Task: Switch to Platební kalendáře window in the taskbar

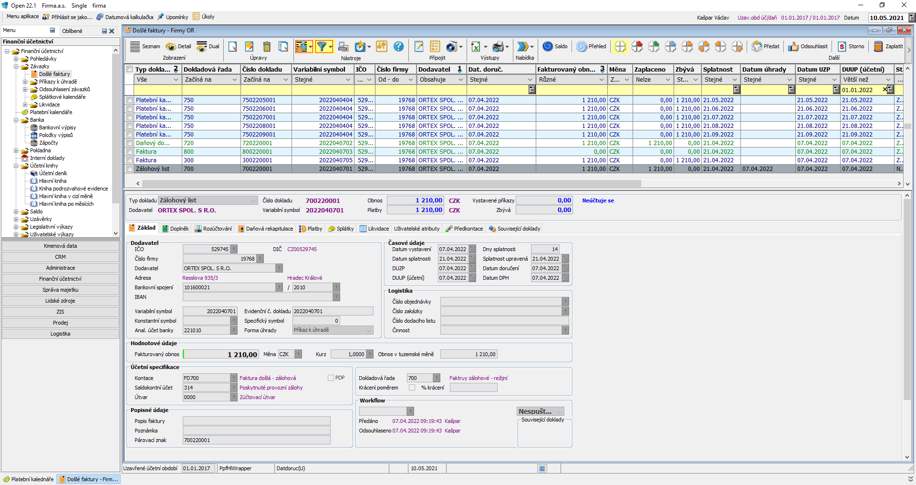Action: (28, 479)
